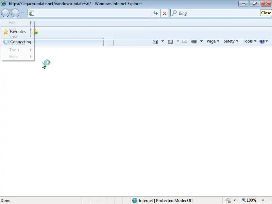Open the Help menu item
Image resolution: width=272 pixels, height=204 pixels.
point(17,57)
